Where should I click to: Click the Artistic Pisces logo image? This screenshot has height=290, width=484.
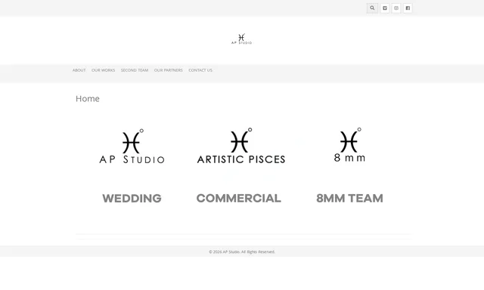point(241,146)
